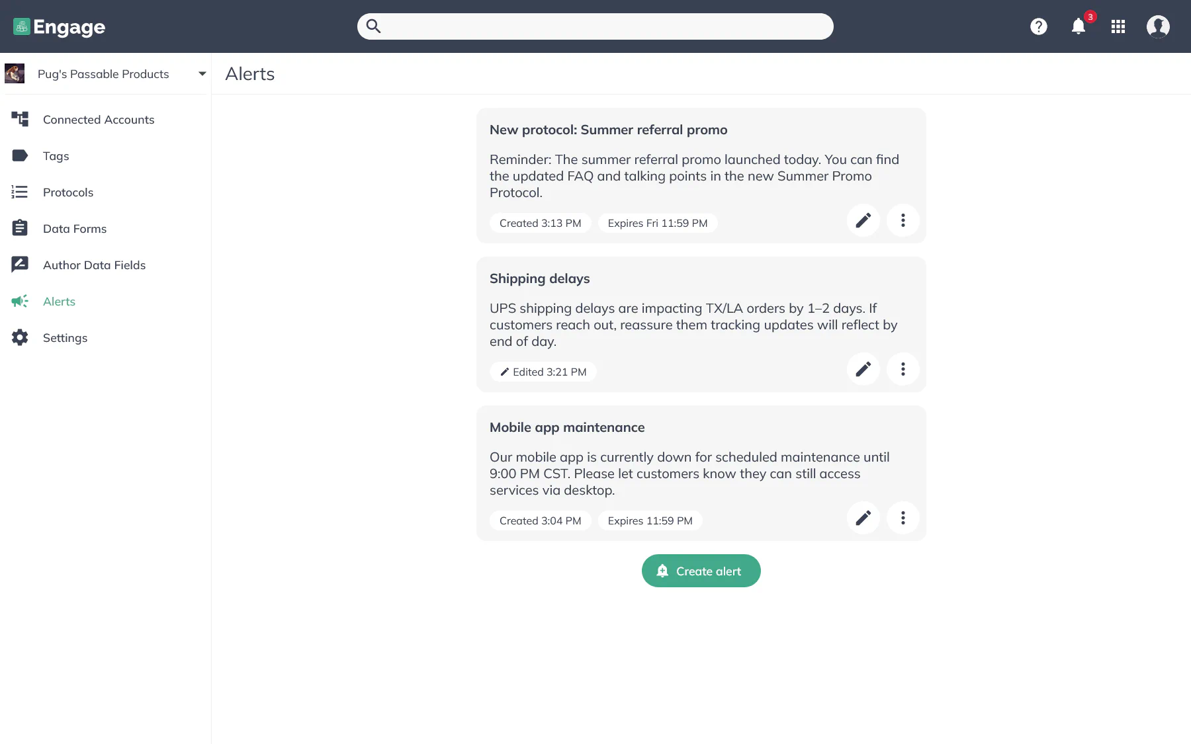Edit the Mobile app maintenance alert

click(x=863, y=518)
